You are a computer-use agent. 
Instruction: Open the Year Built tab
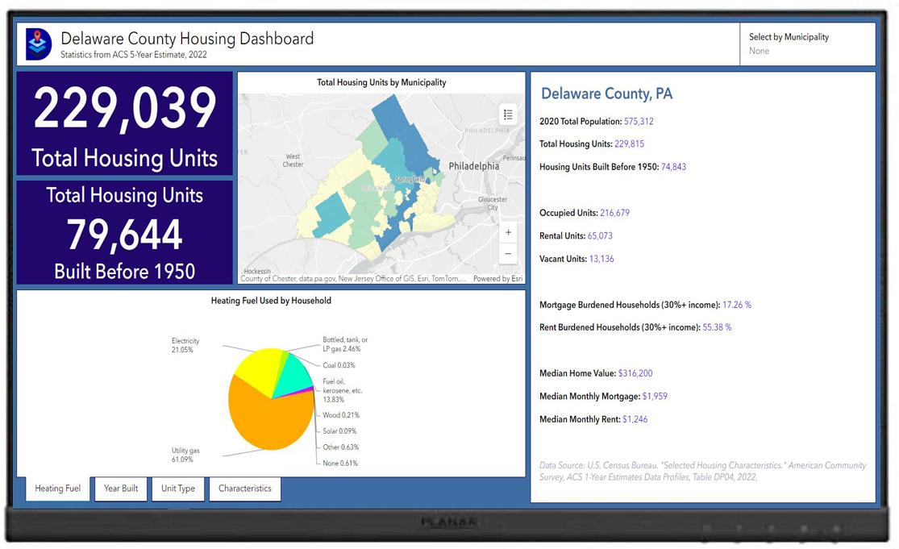121,489
